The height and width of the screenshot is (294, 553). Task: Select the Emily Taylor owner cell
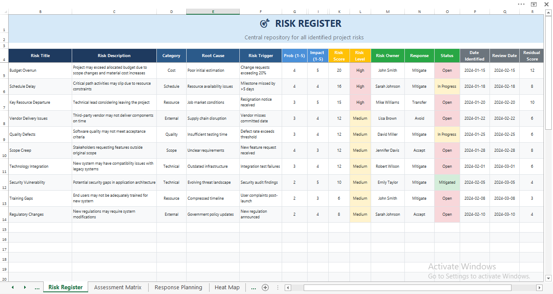pos(388,182)
